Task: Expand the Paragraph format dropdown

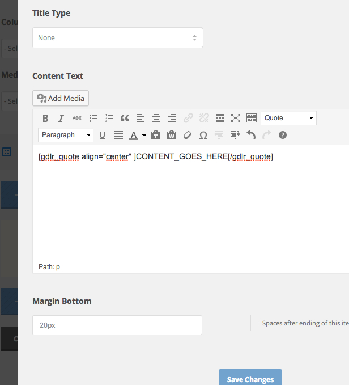Action: click(x=66, y=135)
